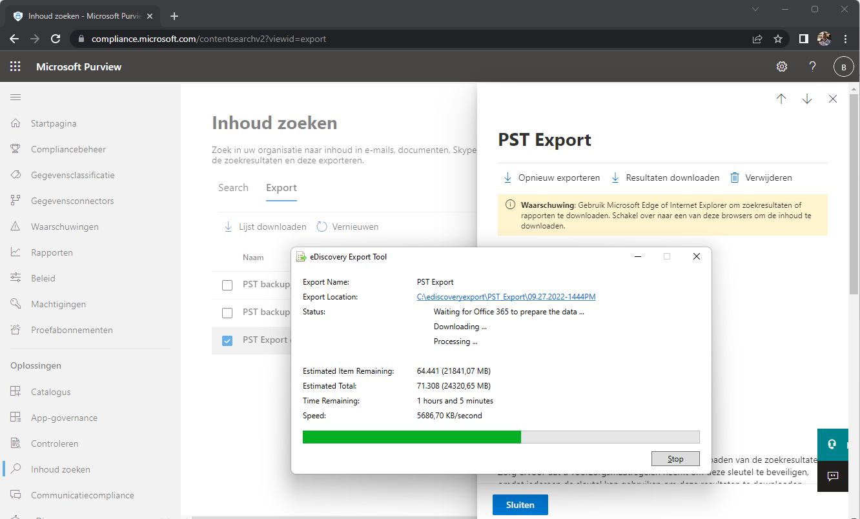Open Communicatiecompliance from the navigation menu
860x519 pixels.
coord(82,495)
